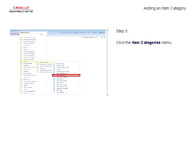Image resolution: width=196 pixels, height=147 pixels.
Task: Click folder icon next to Quality
Action: [x=21, y=85]
